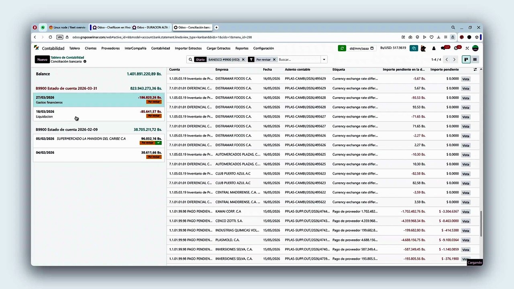Open the Importar Extractos menu
The image size is (514, 289).
coord(188,48)
